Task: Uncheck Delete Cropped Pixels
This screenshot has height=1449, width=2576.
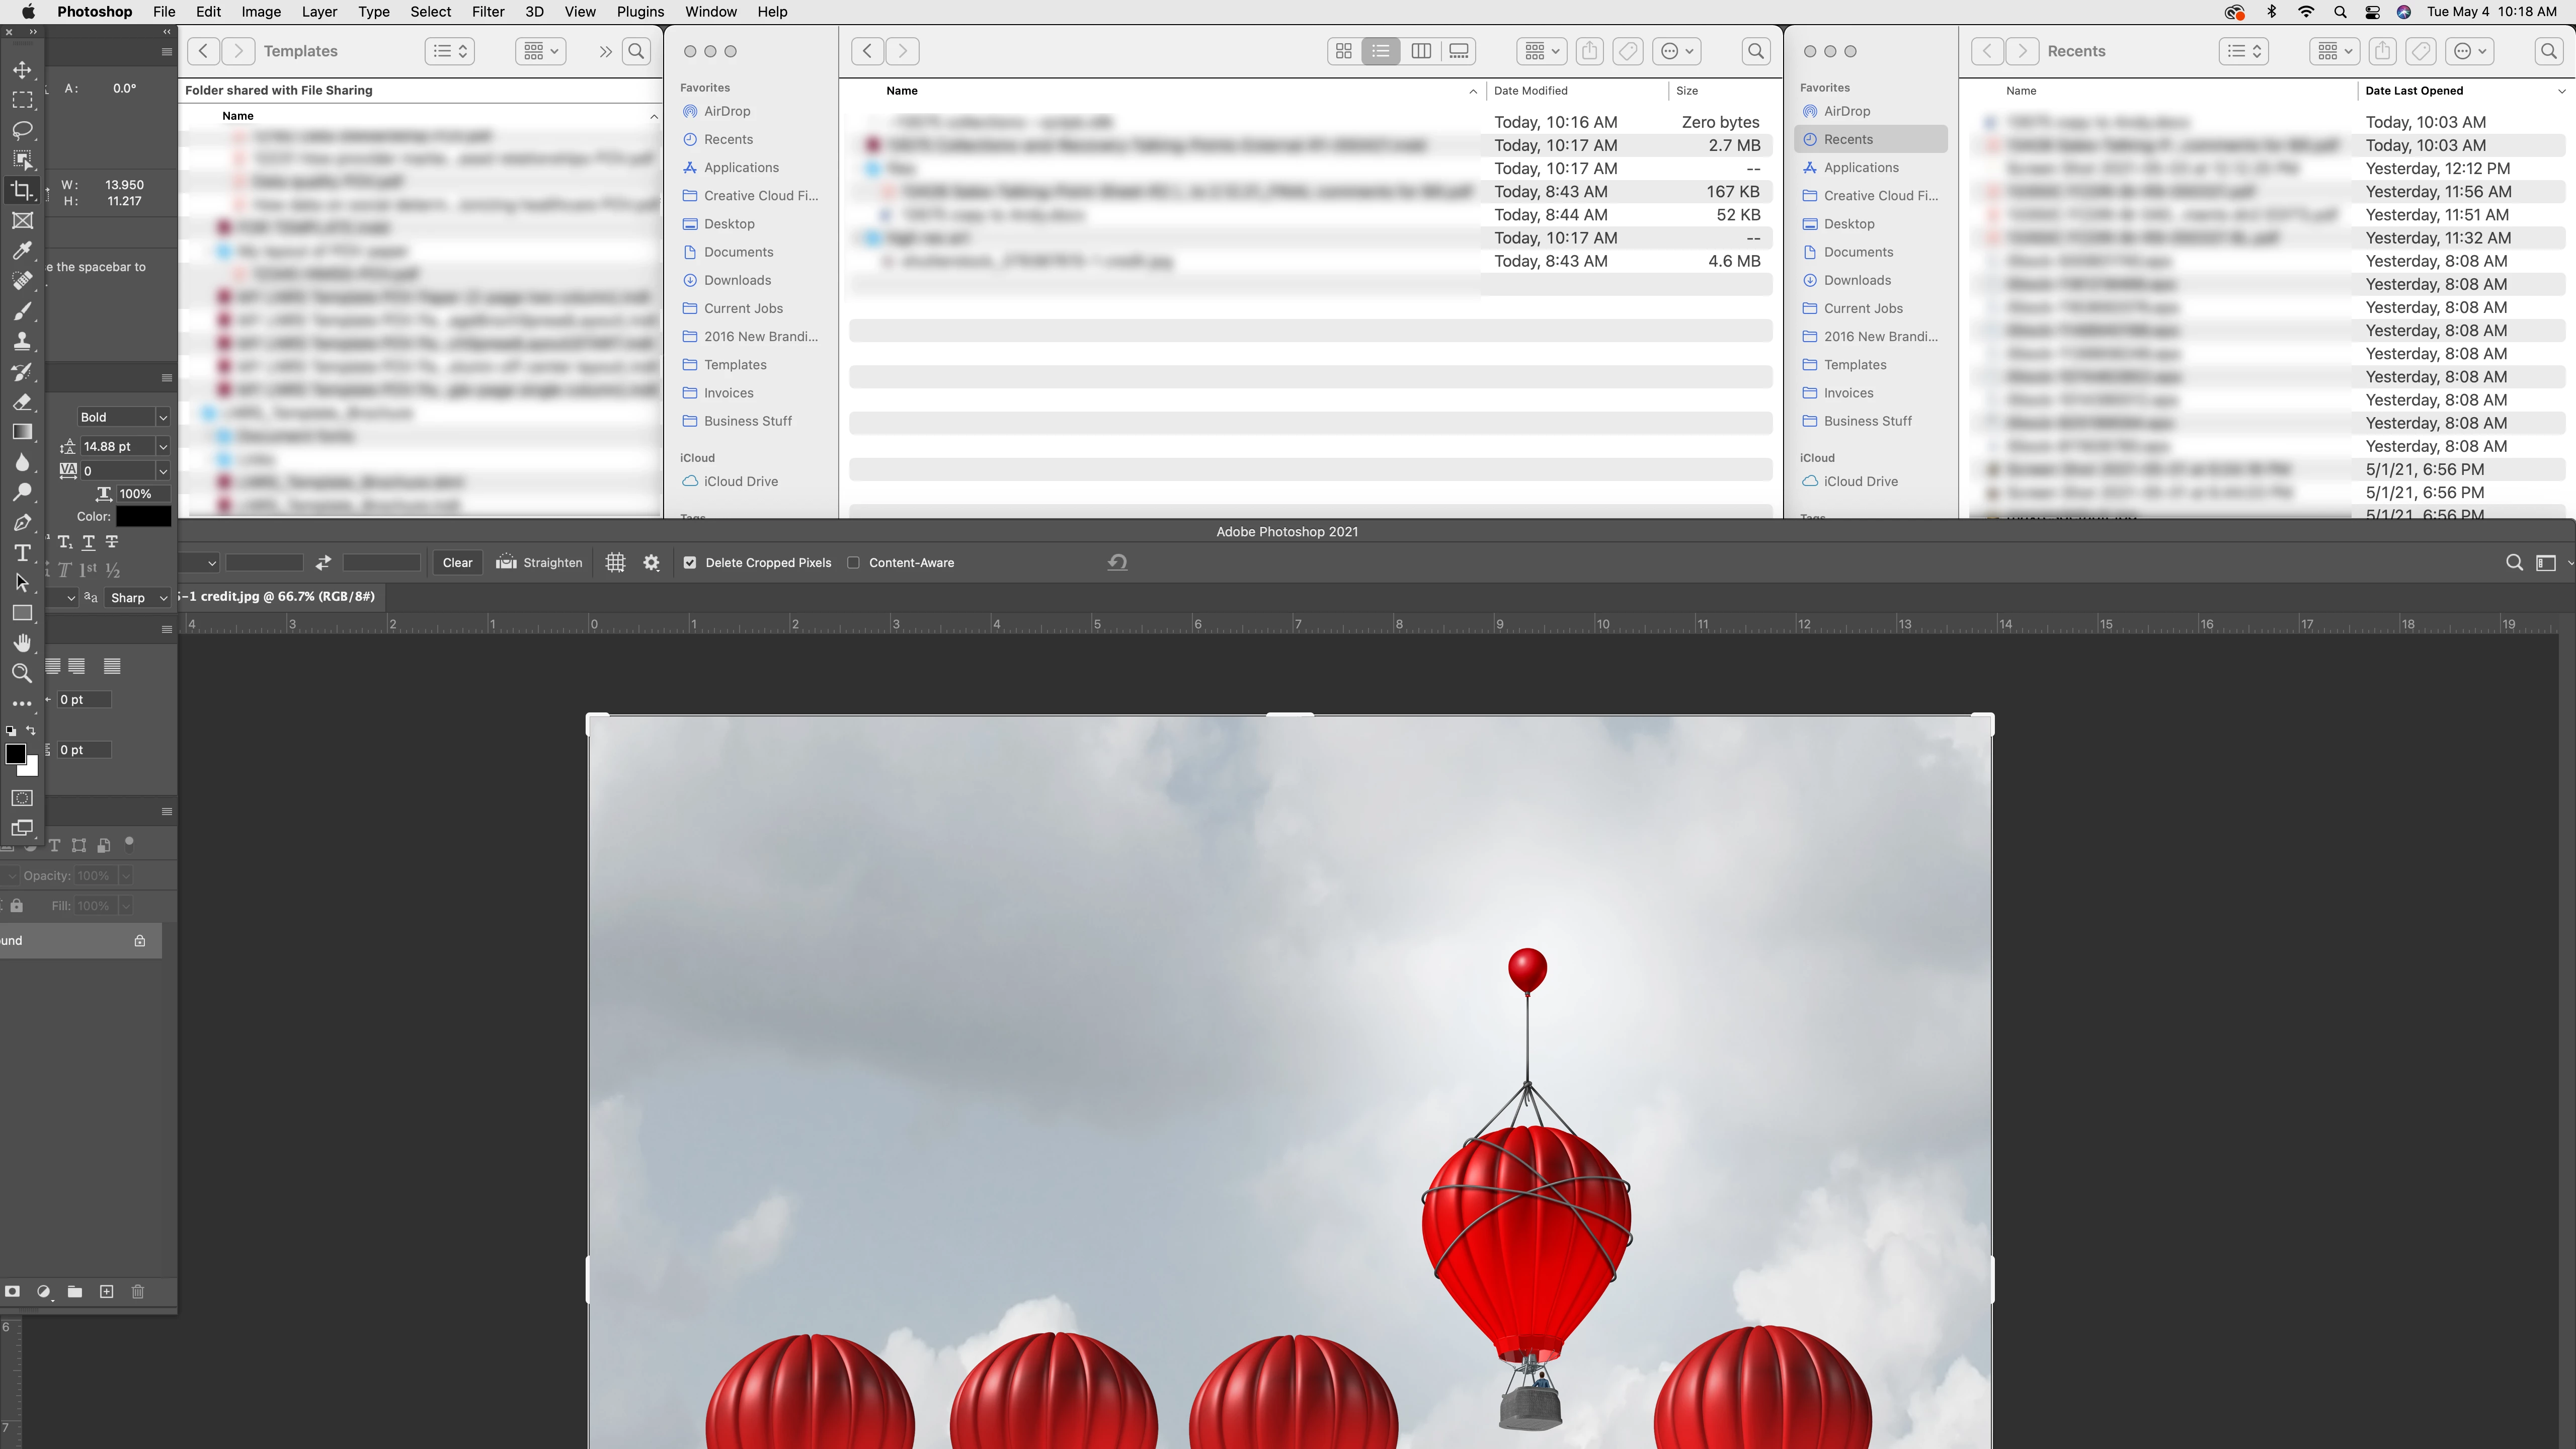Action: pos(690,562)
